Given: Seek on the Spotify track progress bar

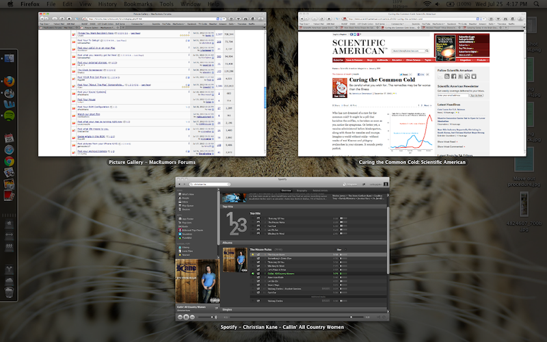Looking at the screenshot, I should coord(297,317).
